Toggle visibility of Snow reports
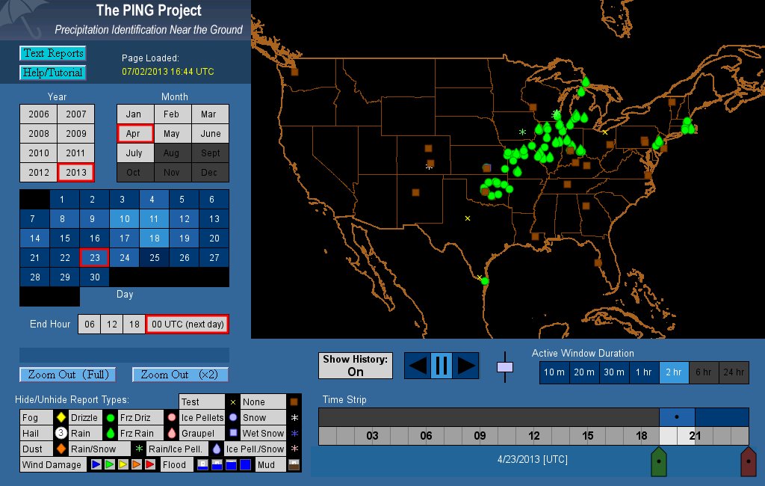 254,418
